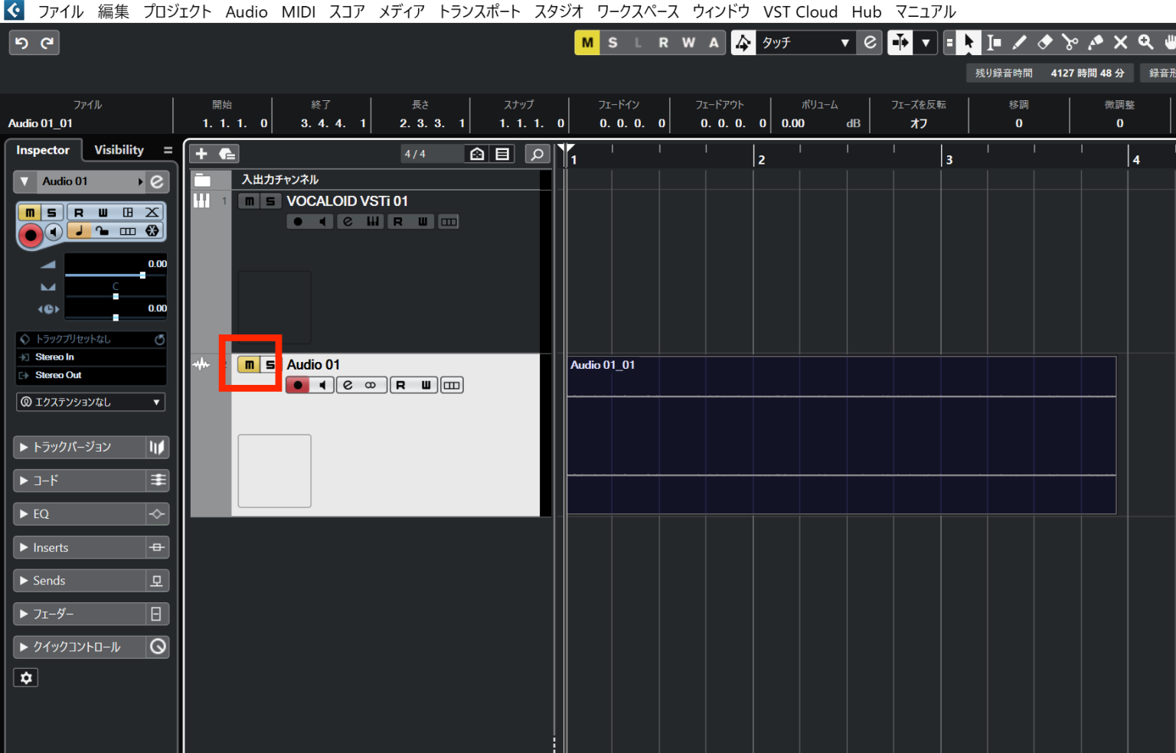
Task: Activate the Draw pencil tool
Action: click(x=1019, y=42)
